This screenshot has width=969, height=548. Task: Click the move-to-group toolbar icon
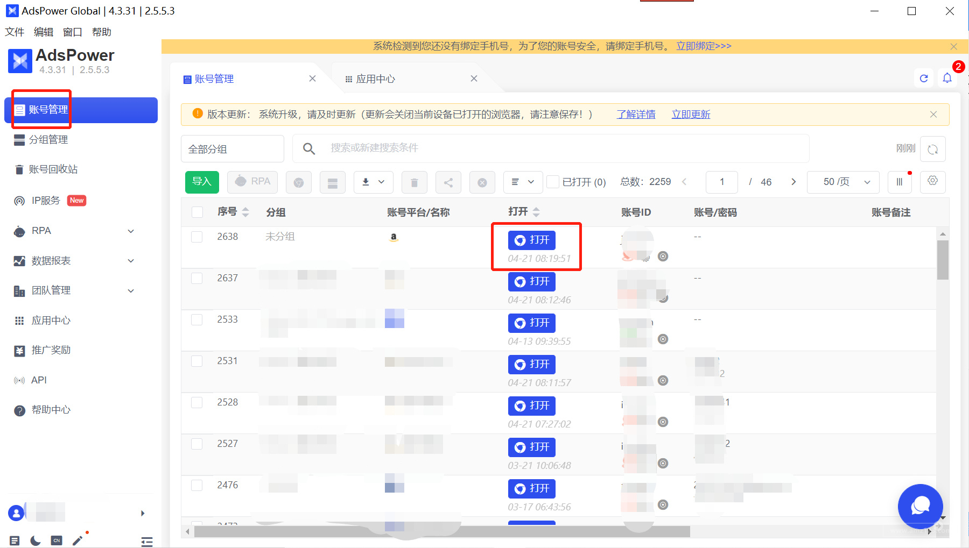tap(333, 182)
